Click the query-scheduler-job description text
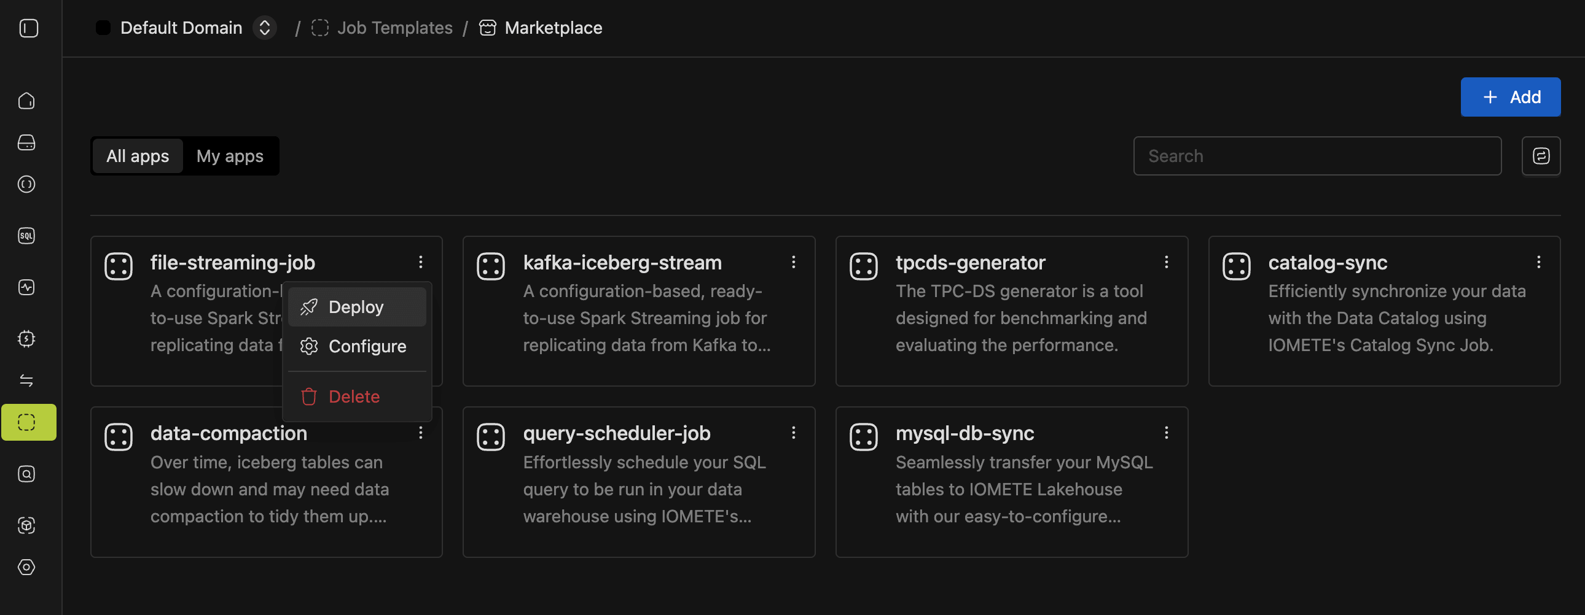Viewport: 1585px width, 615px height. pyautogui.click(x=644, y=489)
